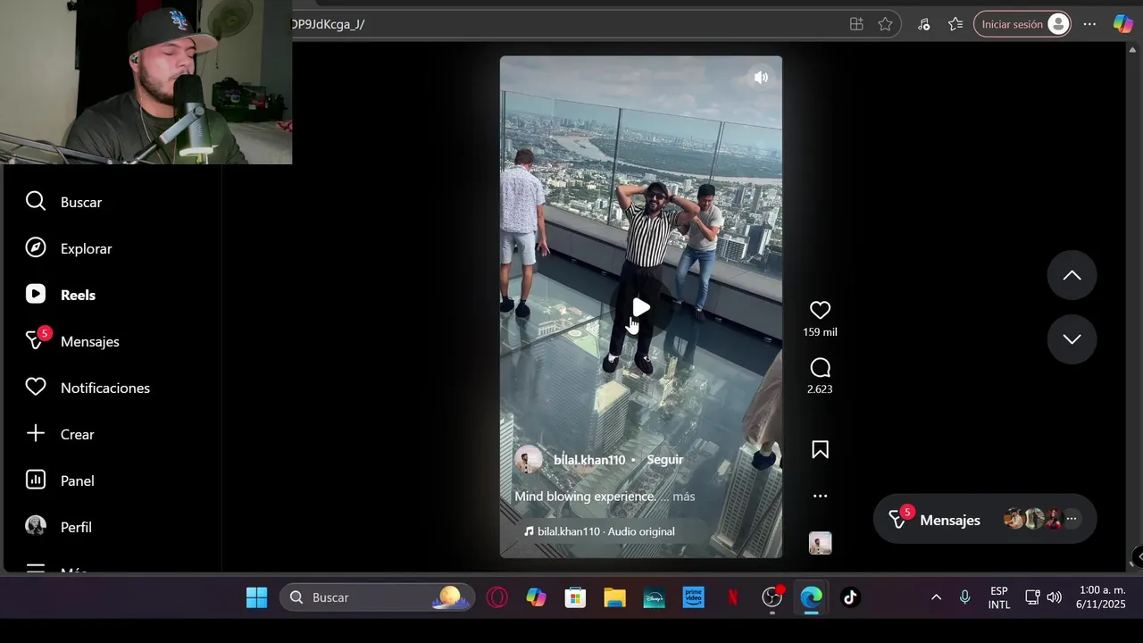
Task: Click the taskbar Buscar search box
Action: [377, 597]
